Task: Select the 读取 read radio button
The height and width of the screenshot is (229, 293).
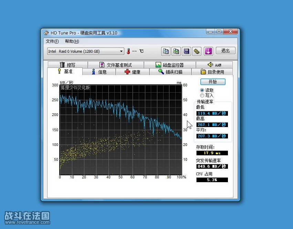Action: tap(202, 90)
